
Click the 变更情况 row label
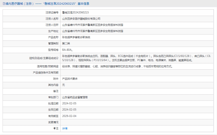pyautogui.click(x=53, y=122)
